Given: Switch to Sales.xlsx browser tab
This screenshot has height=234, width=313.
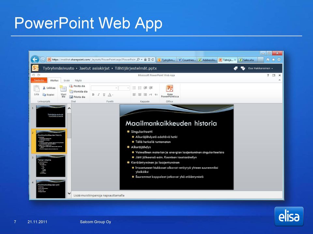Looking at the screenshot, I should point(247,60).
